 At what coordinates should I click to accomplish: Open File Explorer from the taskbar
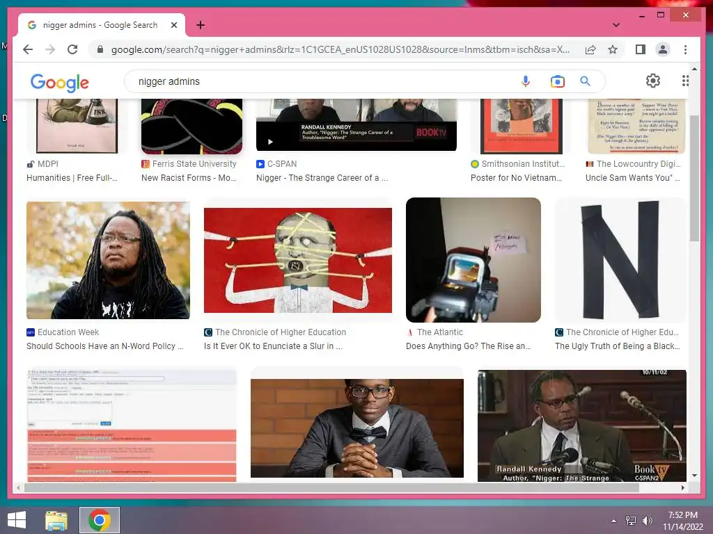pos(56,520)
